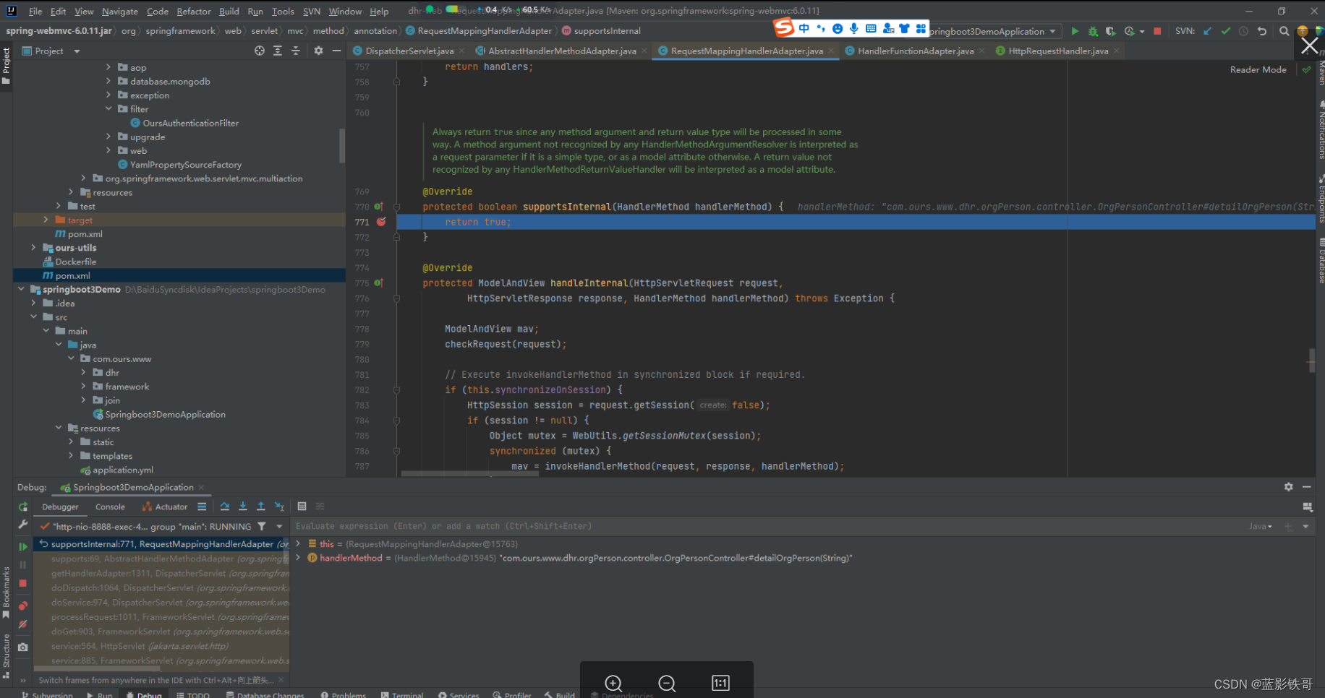This screenshot has width=1325, height=698.
Task: Rerun the debug session
Action: (23, 507)
